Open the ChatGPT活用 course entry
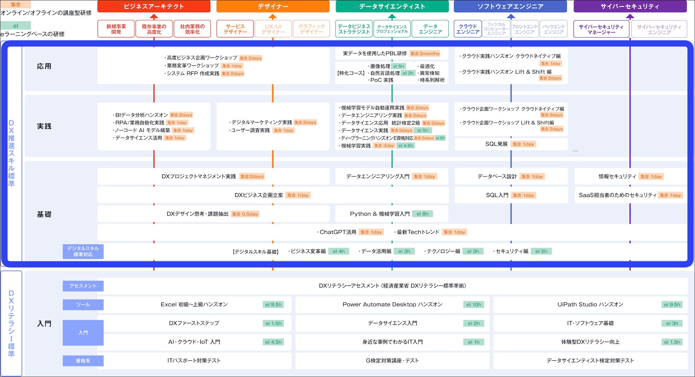The height and width of the screenshot is (377, 695). (338, 232)
